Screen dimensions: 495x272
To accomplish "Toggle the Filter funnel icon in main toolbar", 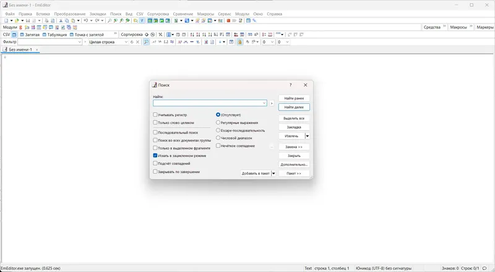I will [x=142, y=20].
